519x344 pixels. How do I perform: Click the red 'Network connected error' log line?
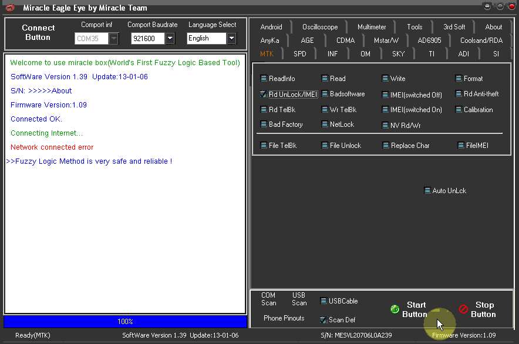pos(52,147)
